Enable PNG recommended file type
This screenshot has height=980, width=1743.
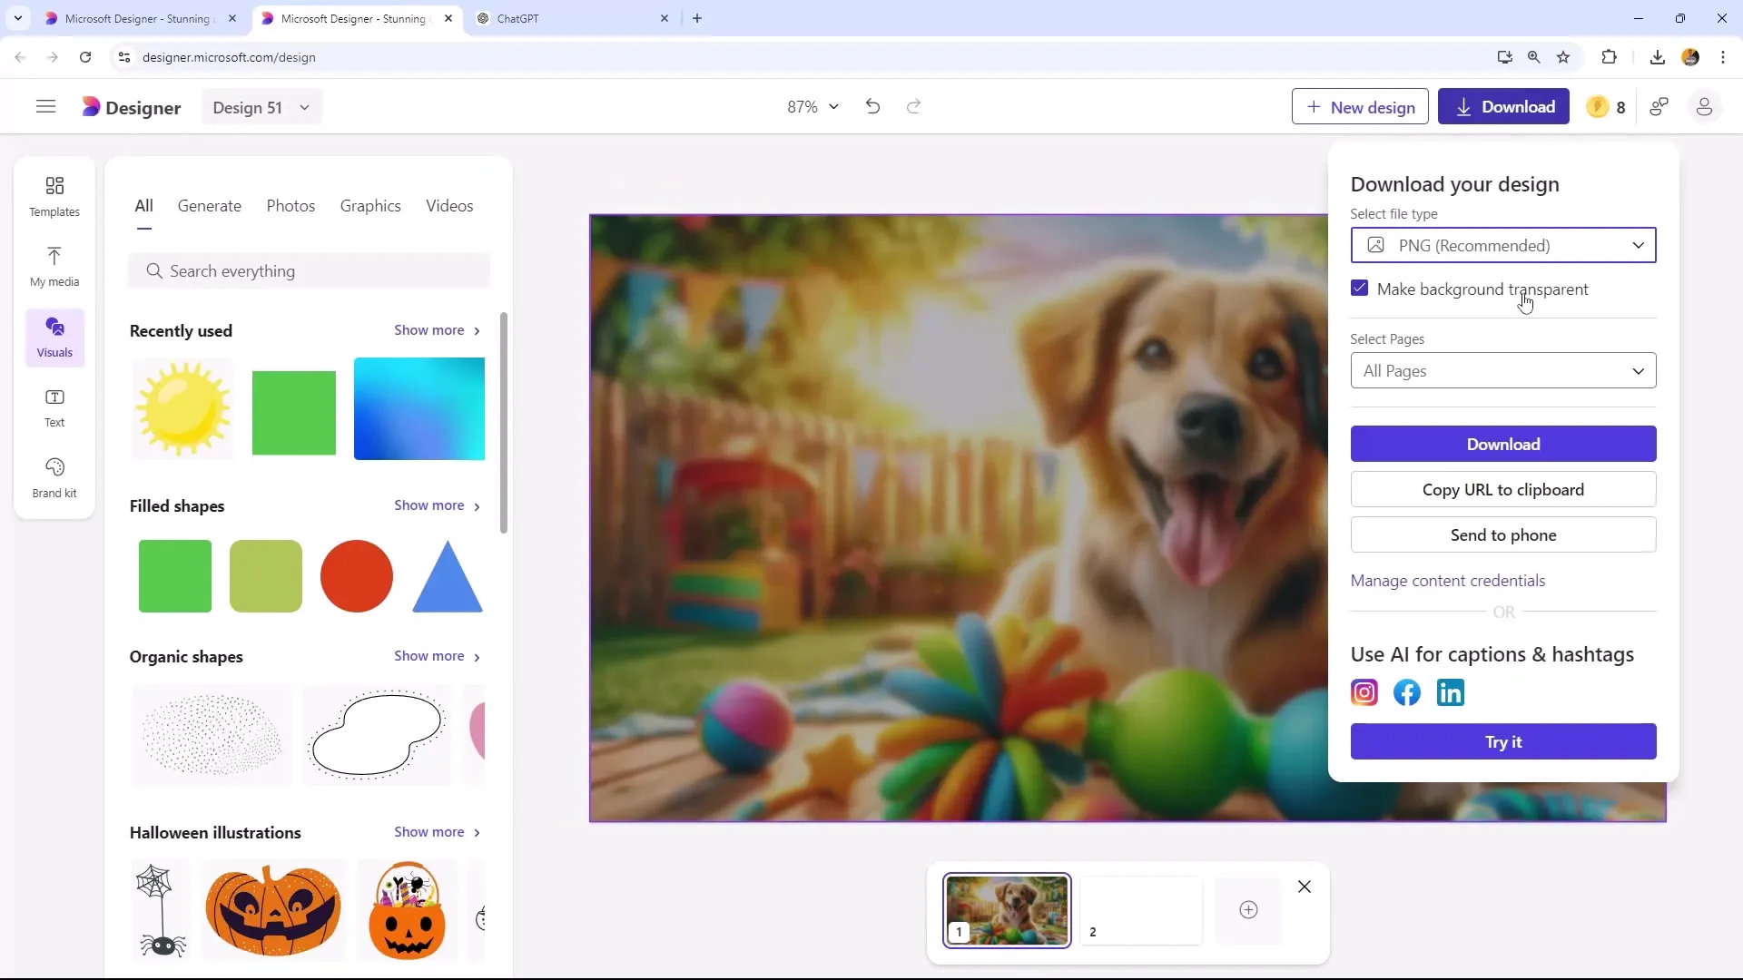click(x=1502, y=245)
